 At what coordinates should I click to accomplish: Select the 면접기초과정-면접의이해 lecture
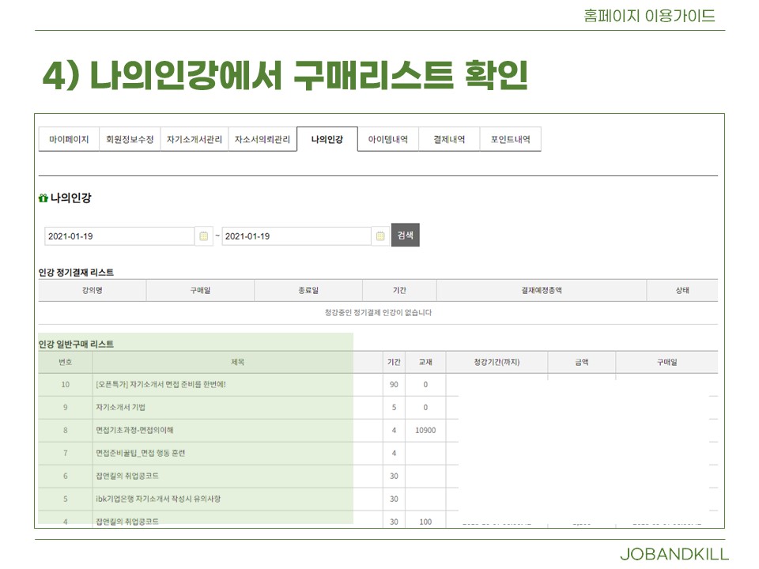click(134, 431)
